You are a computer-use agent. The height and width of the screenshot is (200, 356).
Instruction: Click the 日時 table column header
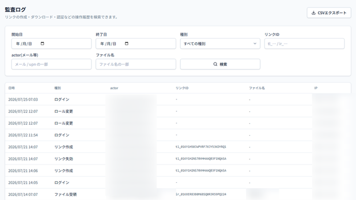point(12,88)
